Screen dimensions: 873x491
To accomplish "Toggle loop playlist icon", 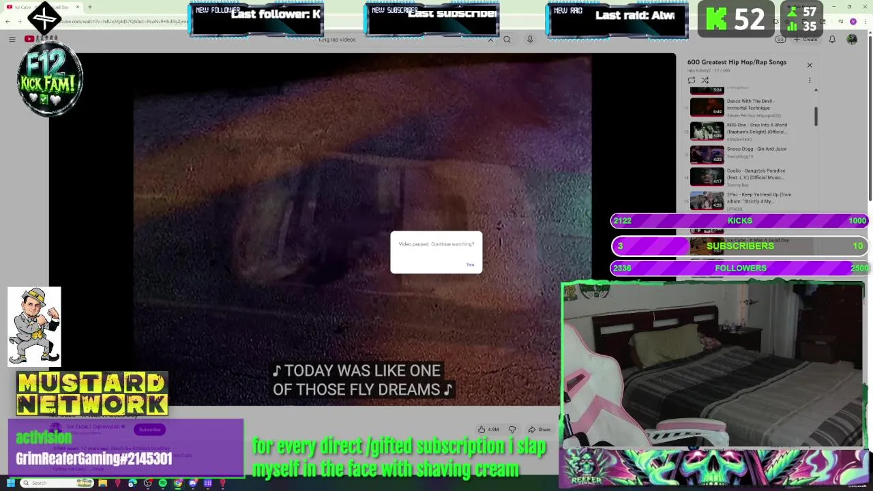I will click(692, 80).
